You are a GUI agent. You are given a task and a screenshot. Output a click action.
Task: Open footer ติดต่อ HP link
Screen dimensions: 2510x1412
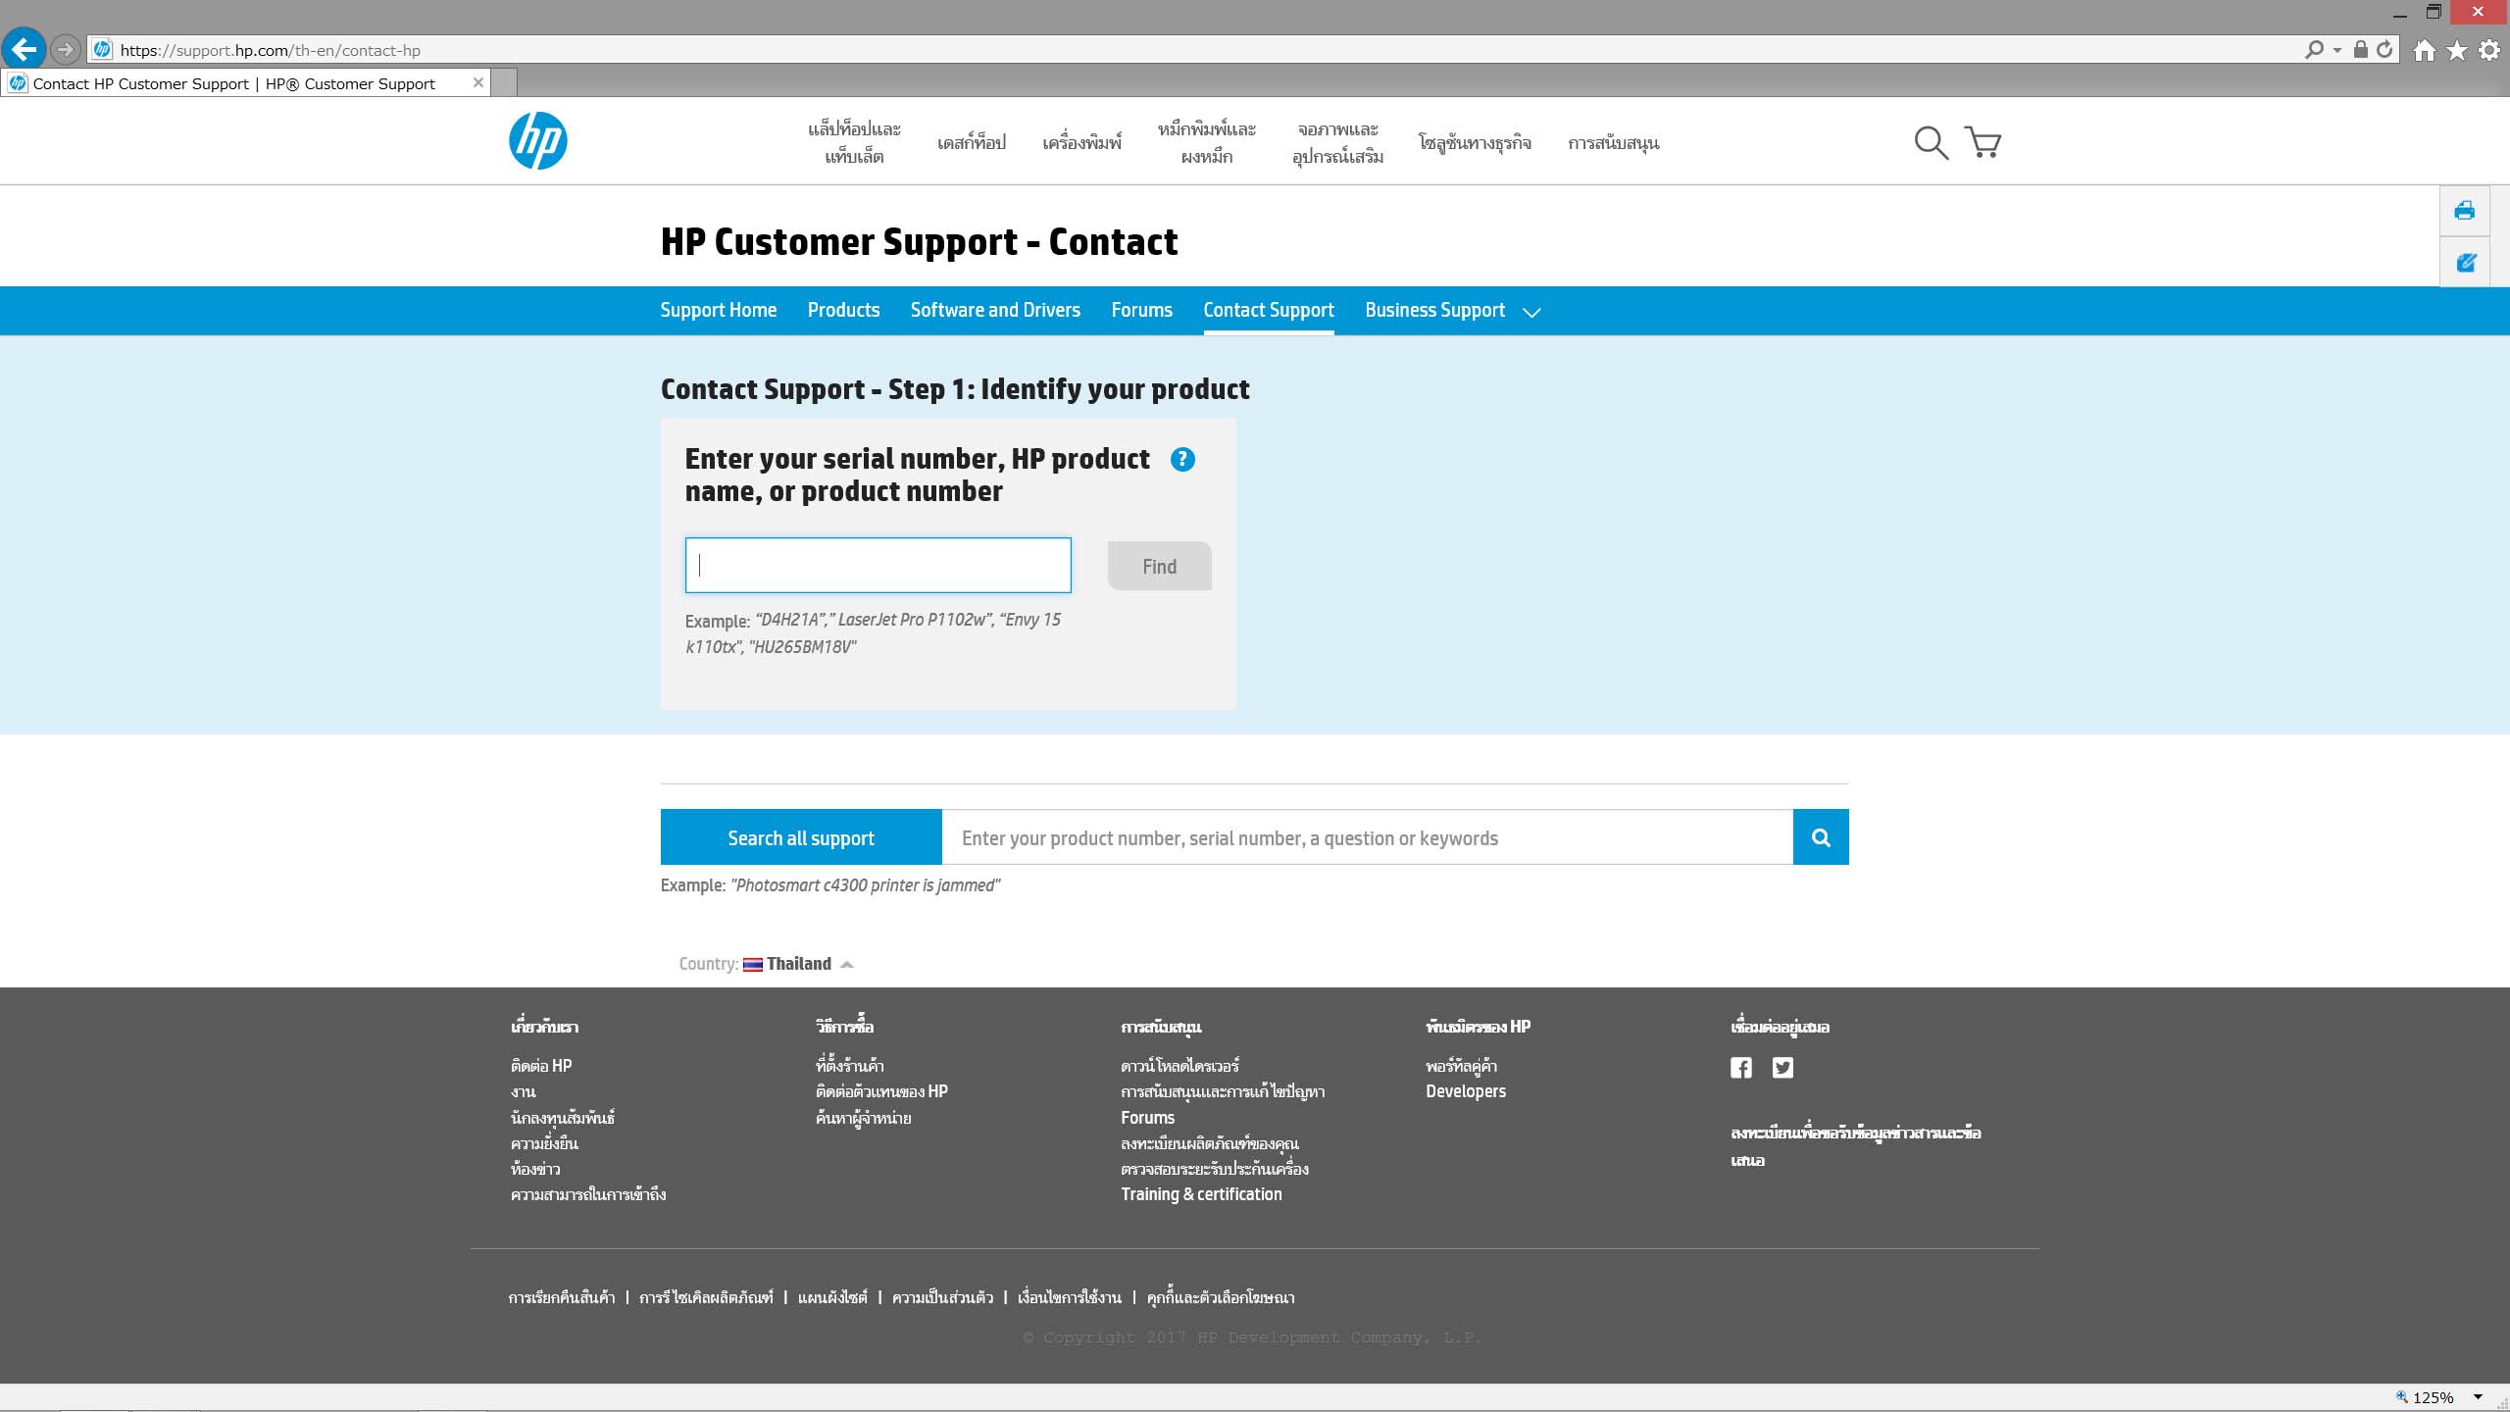click(x=541, y=1066)
